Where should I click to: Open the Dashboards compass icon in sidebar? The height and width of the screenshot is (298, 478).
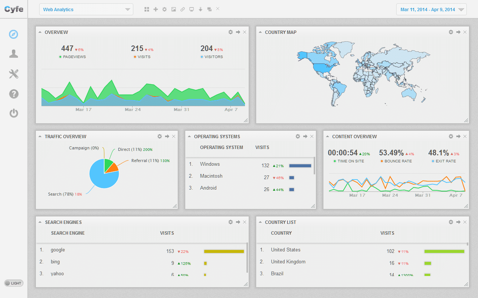(x=13, y=34)
